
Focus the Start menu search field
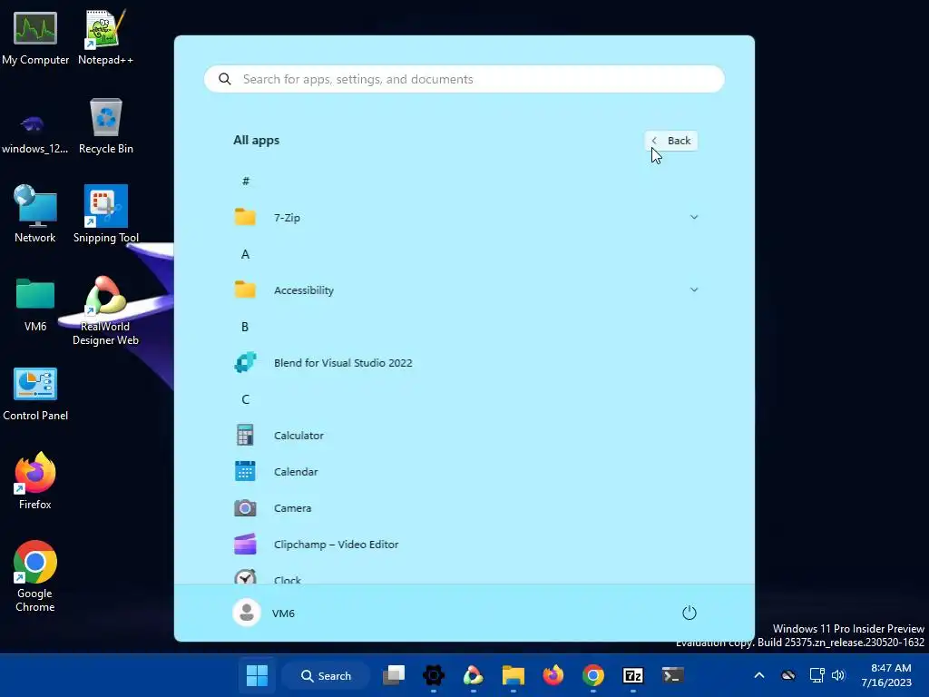(464, 80)
